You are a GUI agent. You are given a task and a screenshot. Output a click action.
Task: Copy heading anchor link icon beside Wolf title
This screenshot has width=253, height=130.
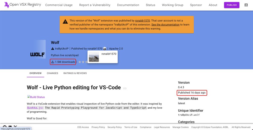coord(125,88)
